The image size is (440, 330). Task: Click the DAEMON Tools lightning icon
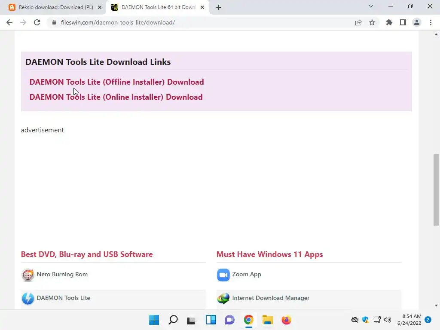tap(28, 298)
